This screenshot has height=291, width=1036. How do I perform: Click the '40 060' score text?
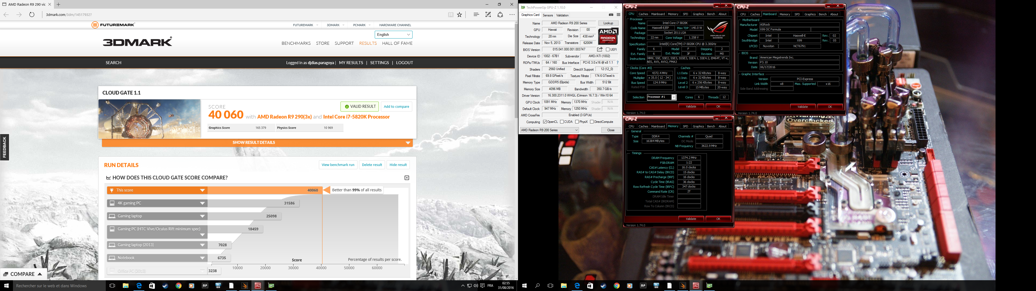point(226,115)
